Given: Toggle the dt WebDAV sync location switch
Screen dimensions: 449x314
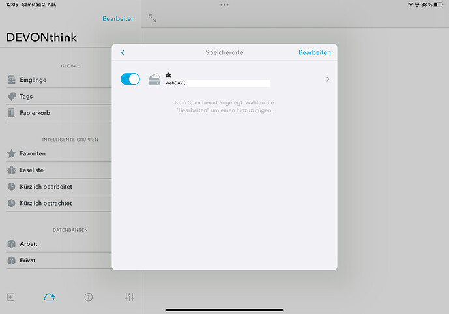Looking at the screenshot, I should (130, 79).
